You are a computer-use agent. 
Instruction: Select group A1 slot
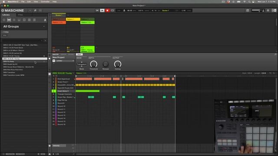(59, 49)
